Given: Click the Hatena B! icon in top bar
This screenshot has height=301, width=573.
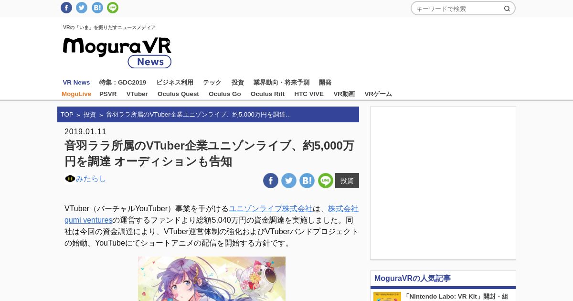Looking at the screenshot, I should coord(97,8).
